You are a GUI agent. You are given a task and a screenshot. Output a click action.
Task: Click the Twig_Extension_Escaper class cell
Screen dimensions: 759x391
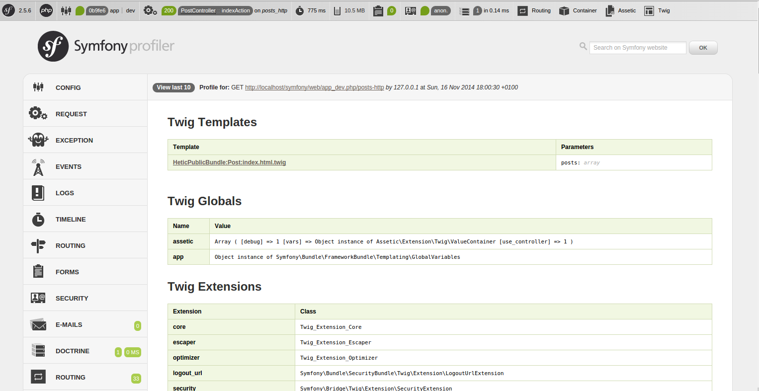tap(504, 342)
